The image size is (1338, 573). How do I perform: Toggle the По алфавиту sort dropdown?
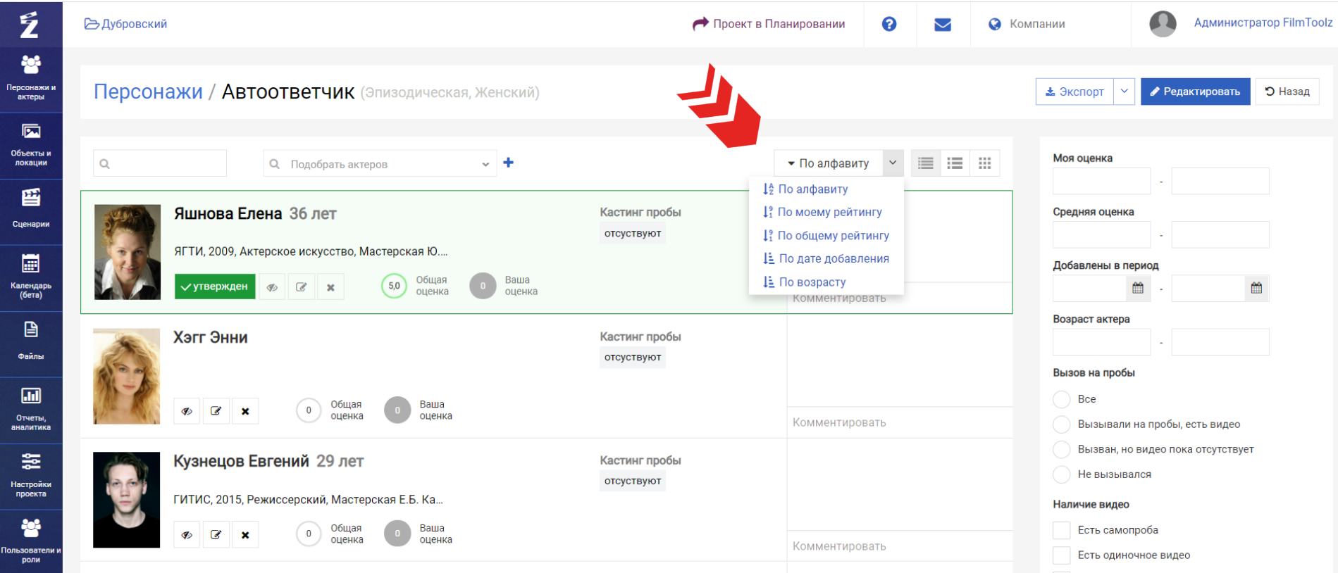tap(829, 163)
